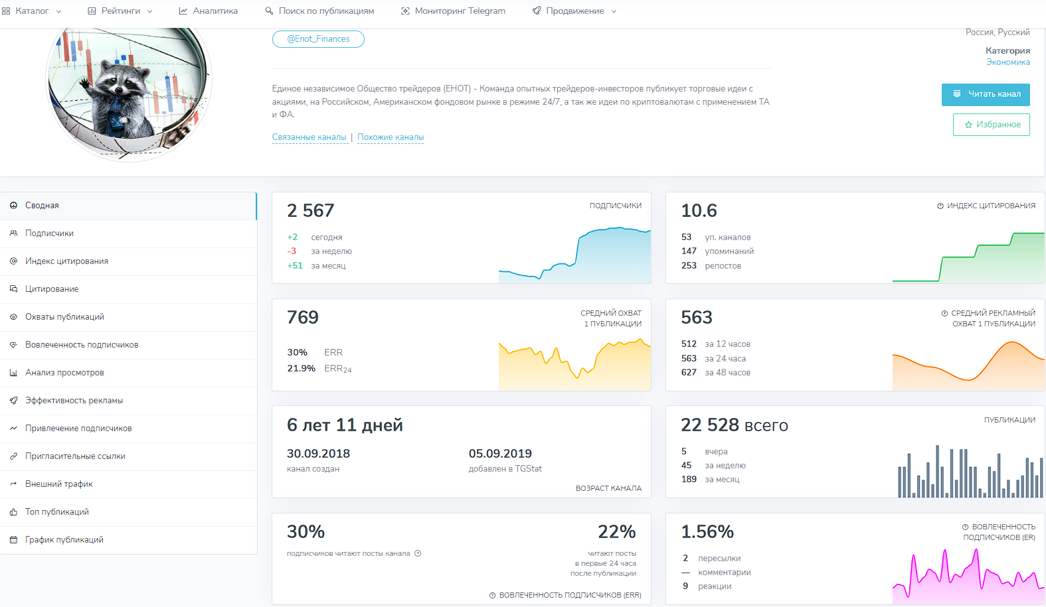
Task: Expand the Каталог dropdown menu
Action: click(x=32, y=11)
